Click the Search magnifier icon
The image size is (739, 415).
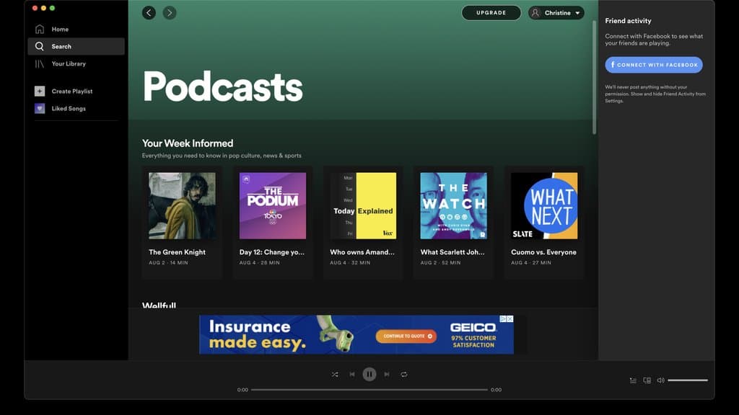coord(40,47)
